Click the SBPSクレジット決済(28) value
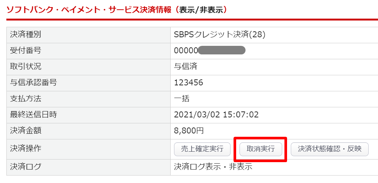Screen dimensions: 378x183 220,35
